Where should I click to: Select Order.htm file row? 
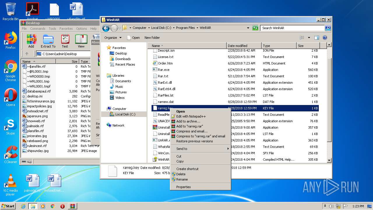tap(235, 63)
